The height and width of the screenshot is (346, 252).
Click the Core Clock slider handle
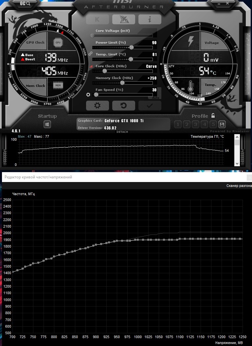pos(105,71)
